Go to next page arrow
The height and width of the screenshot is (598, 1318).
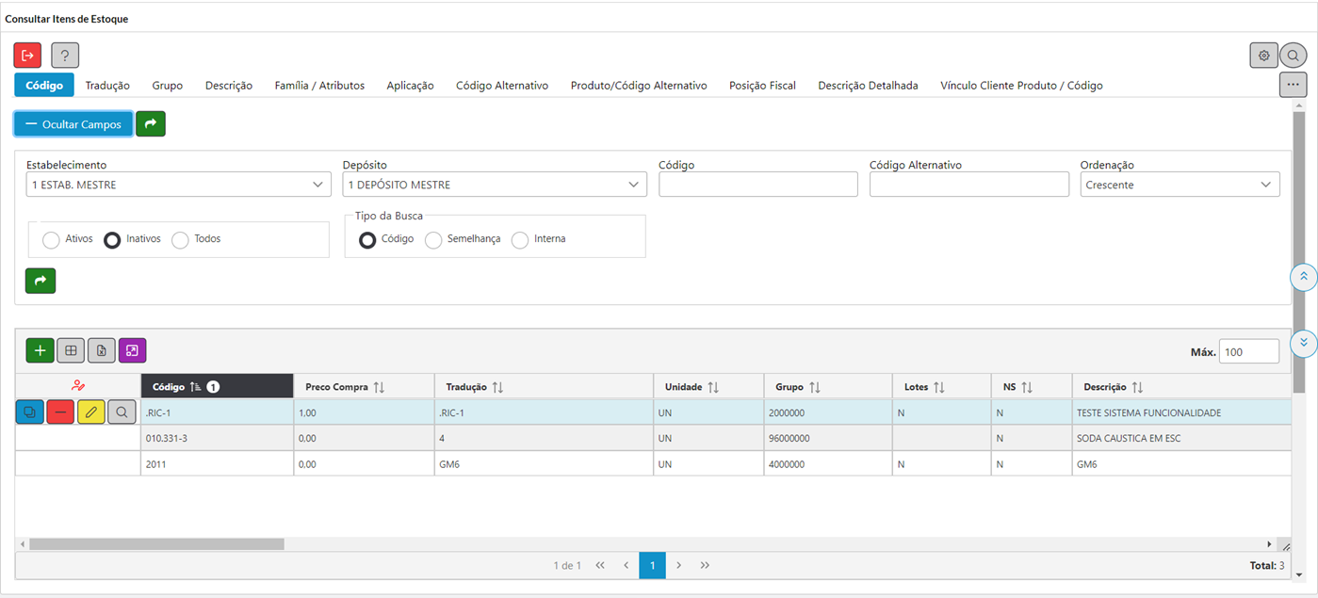(x=678, y=565)
